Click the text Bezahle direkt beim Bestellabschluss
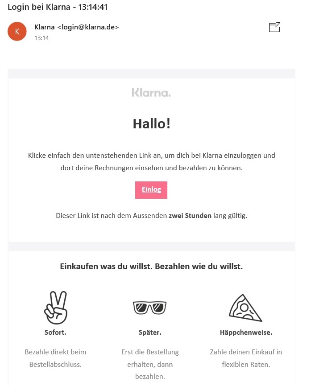Viewport: 311px width, 386px height. [x=55, y=358]
